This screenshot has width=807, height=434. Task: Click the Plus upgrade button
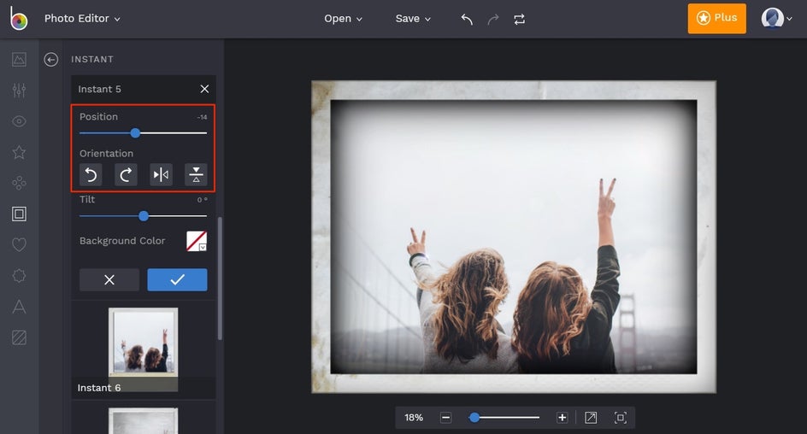click(x=717, y=19)
